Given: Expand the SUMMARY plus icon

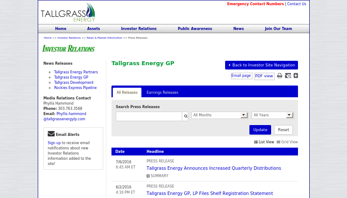Looking at the screenshot, I should coord(148,176).
